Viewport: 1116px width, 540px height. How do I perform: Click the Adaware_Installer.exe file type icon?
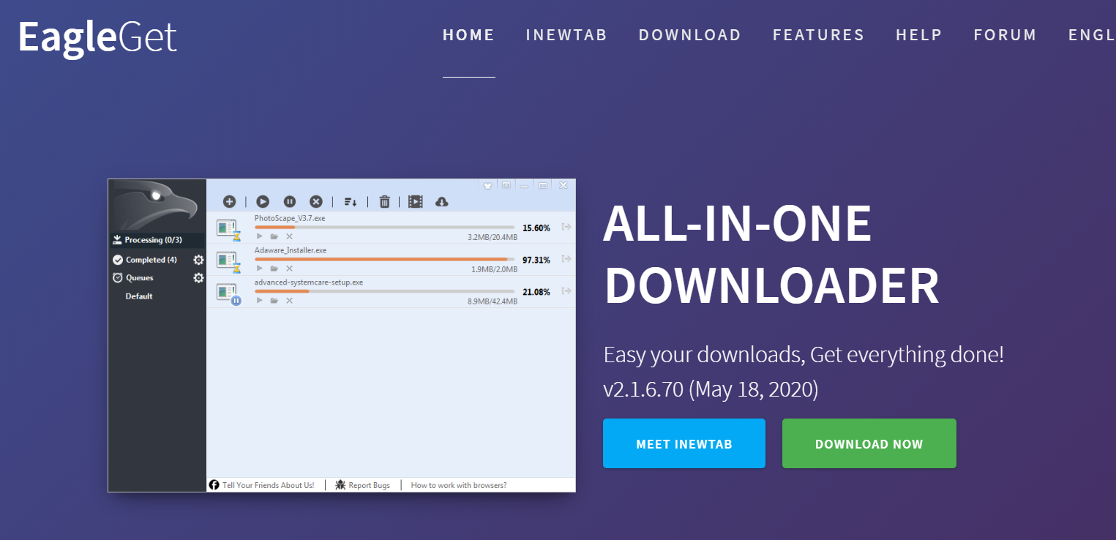coord(228,262)
